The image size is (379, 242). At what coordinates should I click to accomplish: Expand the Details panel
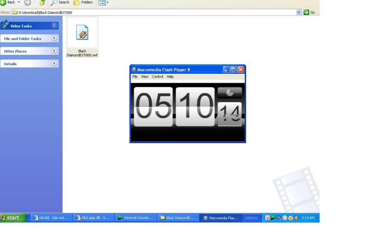pos(54,63)
